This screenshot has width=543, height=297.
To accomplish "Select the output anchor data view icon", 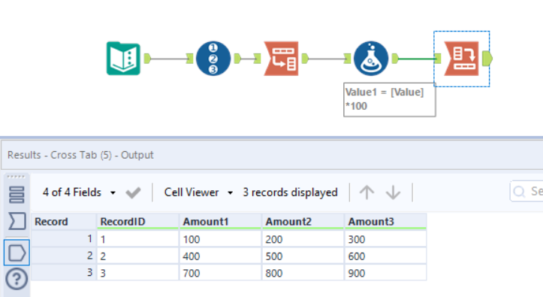I will (x=17, y=253).
